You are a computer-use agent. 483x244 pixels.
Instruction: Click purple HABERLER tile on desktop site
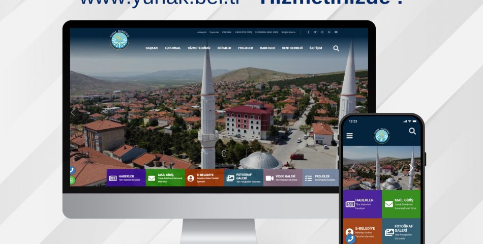coord(126,178)
